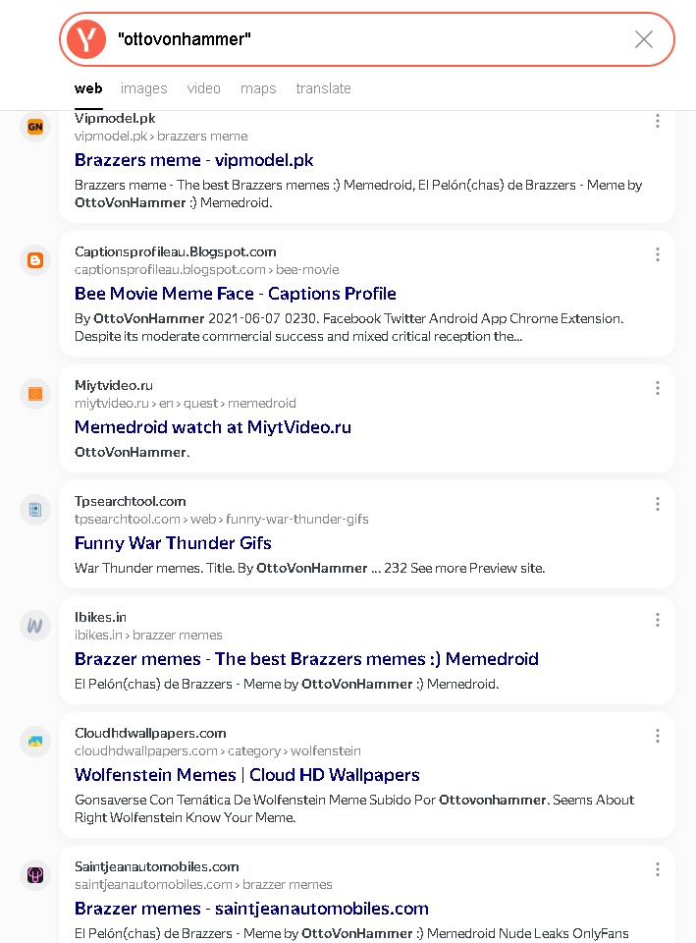Click the Yandex logo icon
Screen dimensions: 696x943
pyautogui.click(x=86, y=39)
